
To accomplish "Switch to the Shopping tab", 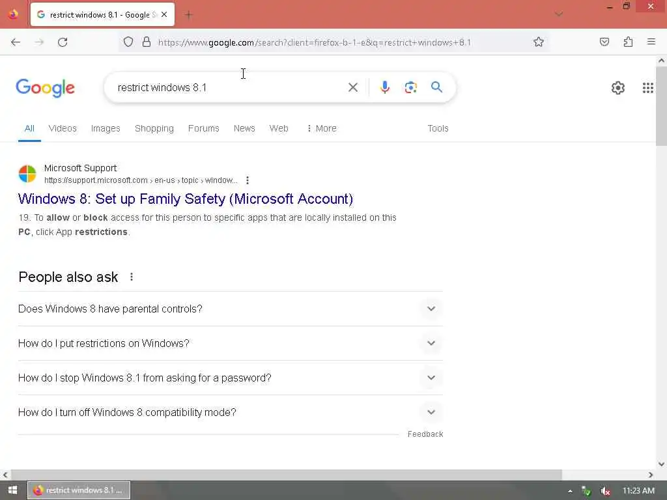I will pyautogui.click(x=154, y=128).
